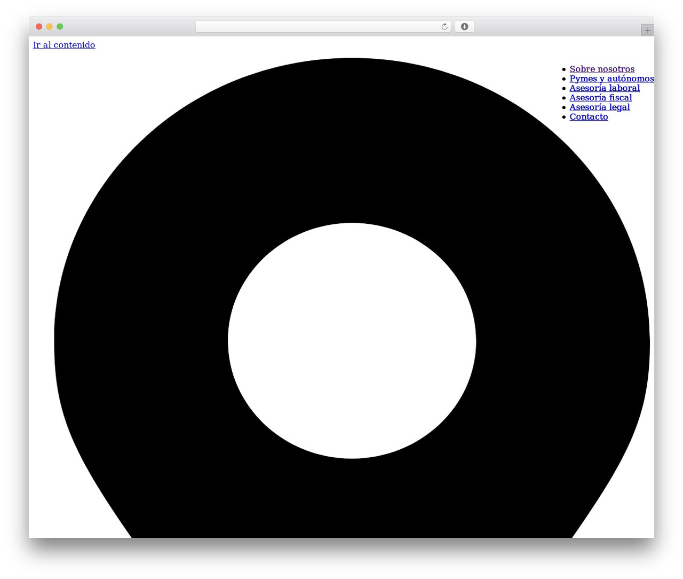Add a new tab with plus button
The width and height of the screenshot is (683, 579).
pos(647,30)
